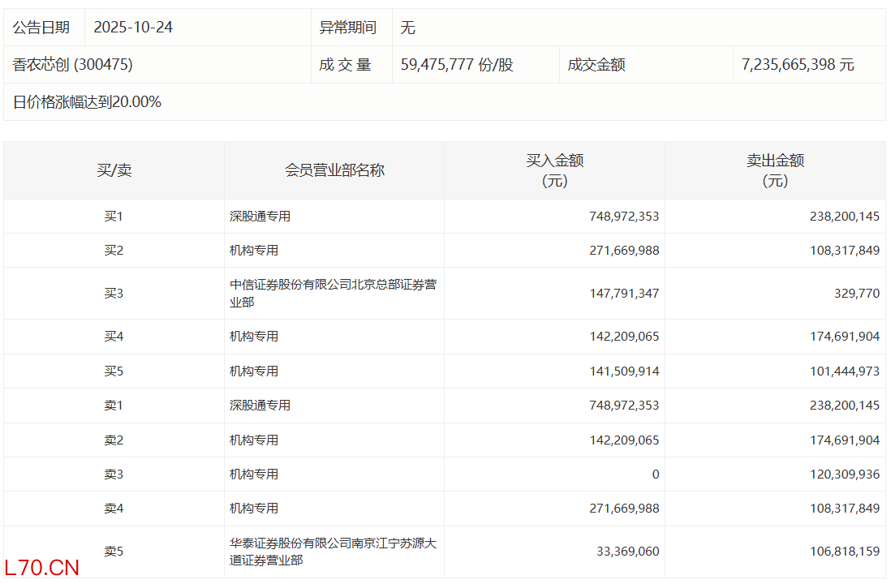The image size is (891, 584).
Task: Click the 日价格涨幅达到20.00% reason text
Action: (x=87, y=102)
